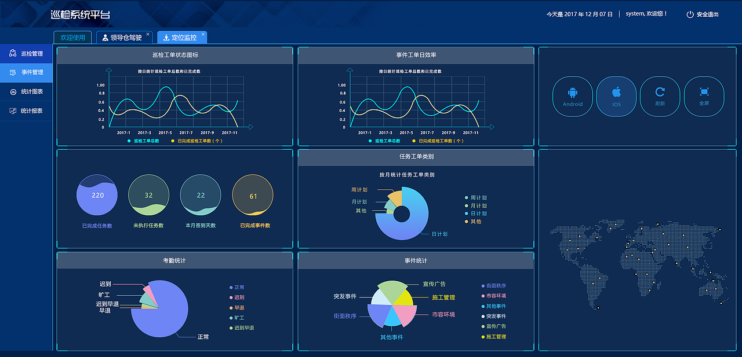Click the 事件工单日效率 panel header
This screenshot has height=357, width=742.
tap(416, 55)
